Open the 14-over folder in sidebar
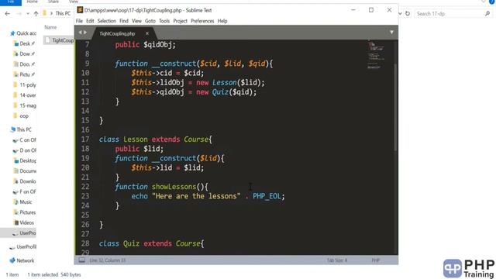This screenshot has height=279, width=496. [25, 95]
